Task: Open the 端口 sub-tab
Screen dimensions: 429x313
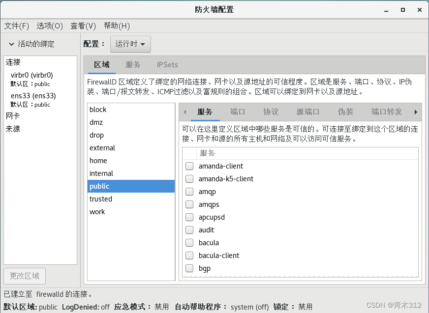Action: (238, 112)
